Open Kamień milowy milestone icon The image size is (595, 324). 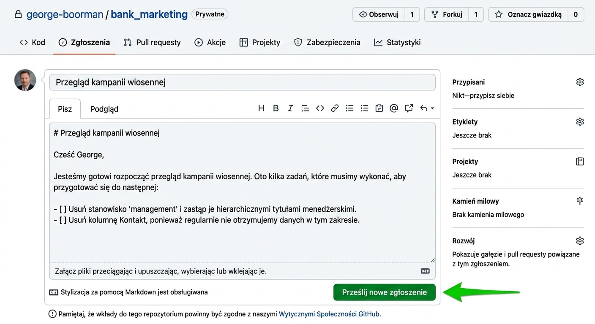point(580,201)
